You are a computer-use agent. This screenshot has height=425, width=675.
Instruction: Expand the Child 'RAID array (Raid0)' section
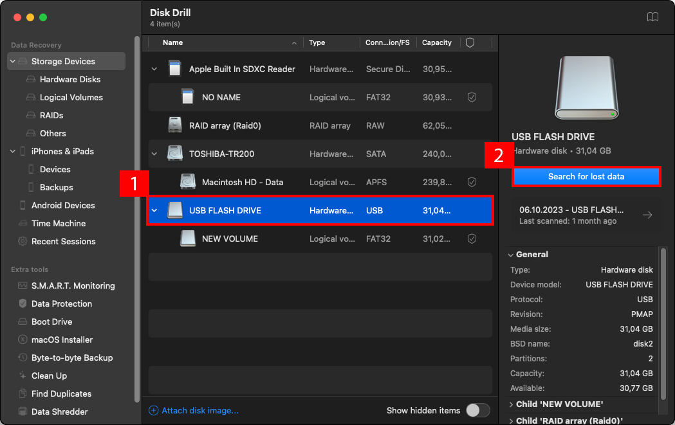point(511,420)
